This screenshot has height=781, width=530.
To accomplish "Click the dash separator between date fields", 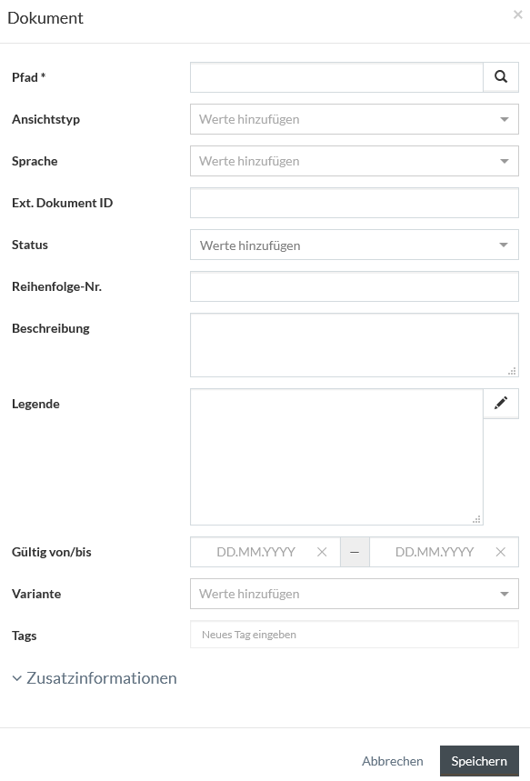I will pos(355,552).
